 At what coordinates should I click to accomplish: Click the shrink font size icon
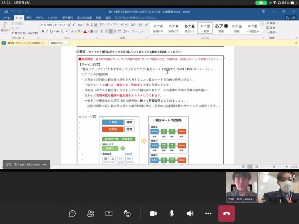click(73, 25)
